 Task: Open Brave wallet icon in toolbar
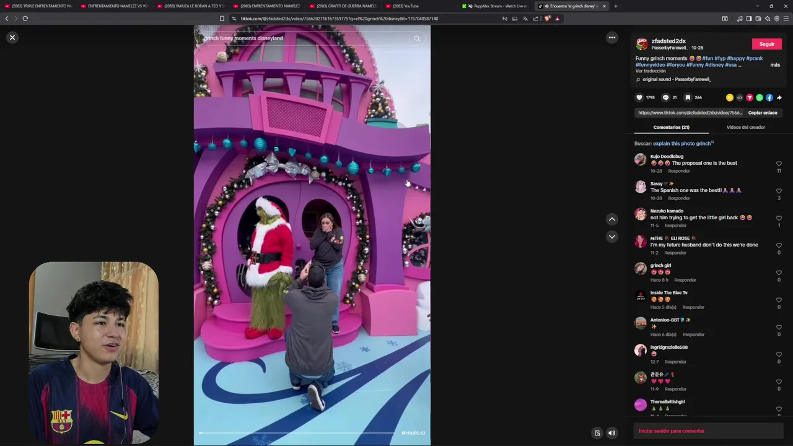click(758, 19)
